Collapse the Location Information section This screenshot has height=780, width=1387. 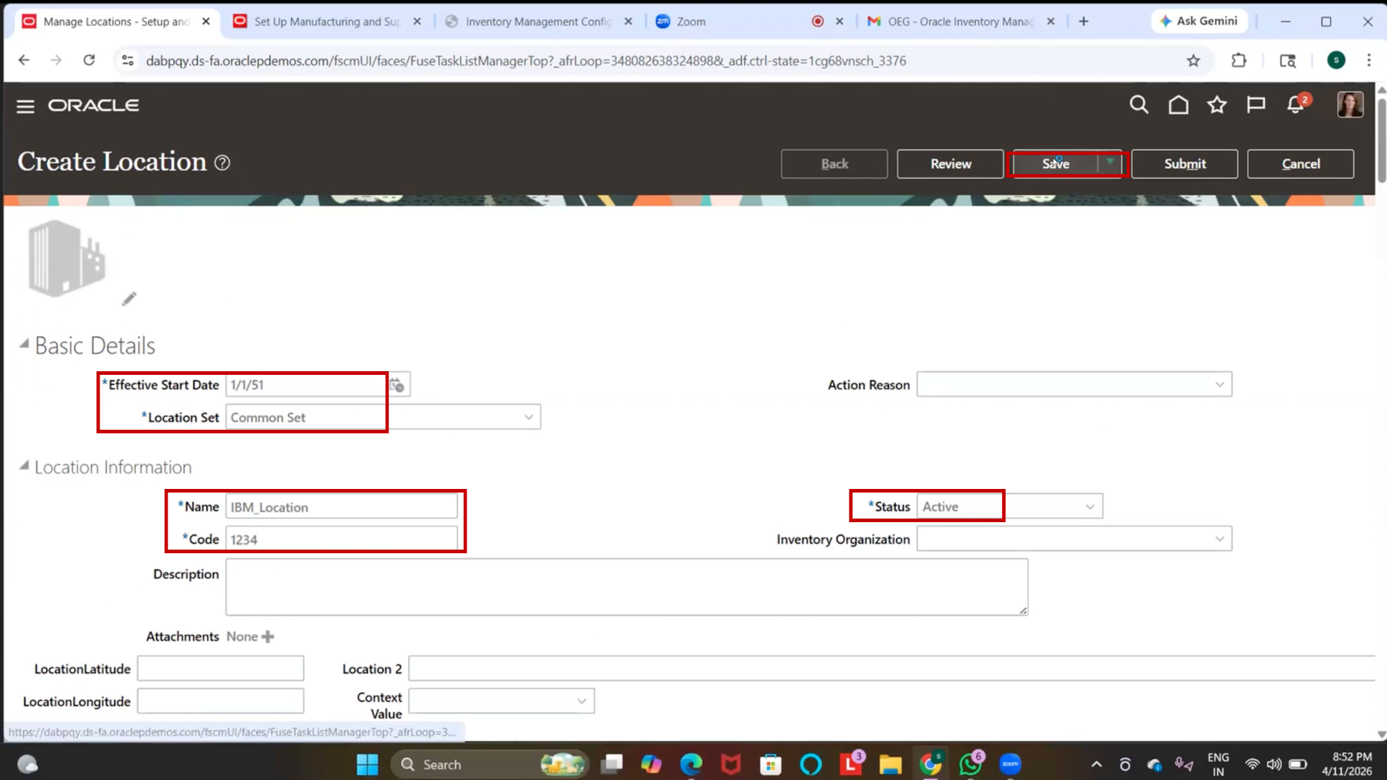(x=25, y=466)
